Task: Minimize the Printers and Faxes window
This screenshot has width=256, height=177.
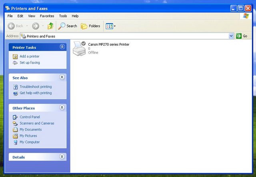Action: tap(234, 8)
